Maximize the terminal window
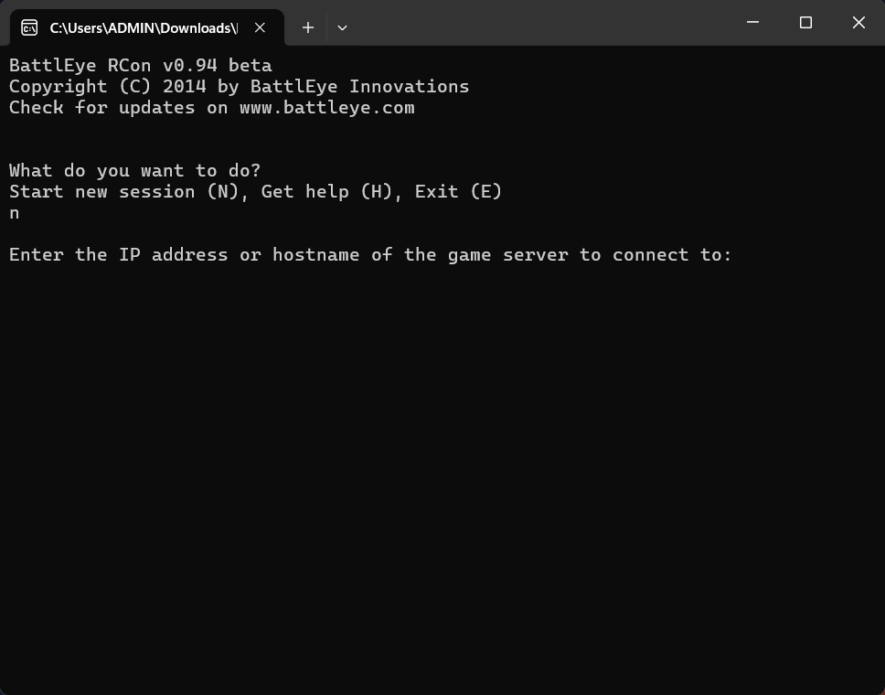The image size is (885, 695). click(x=805, y=23)
